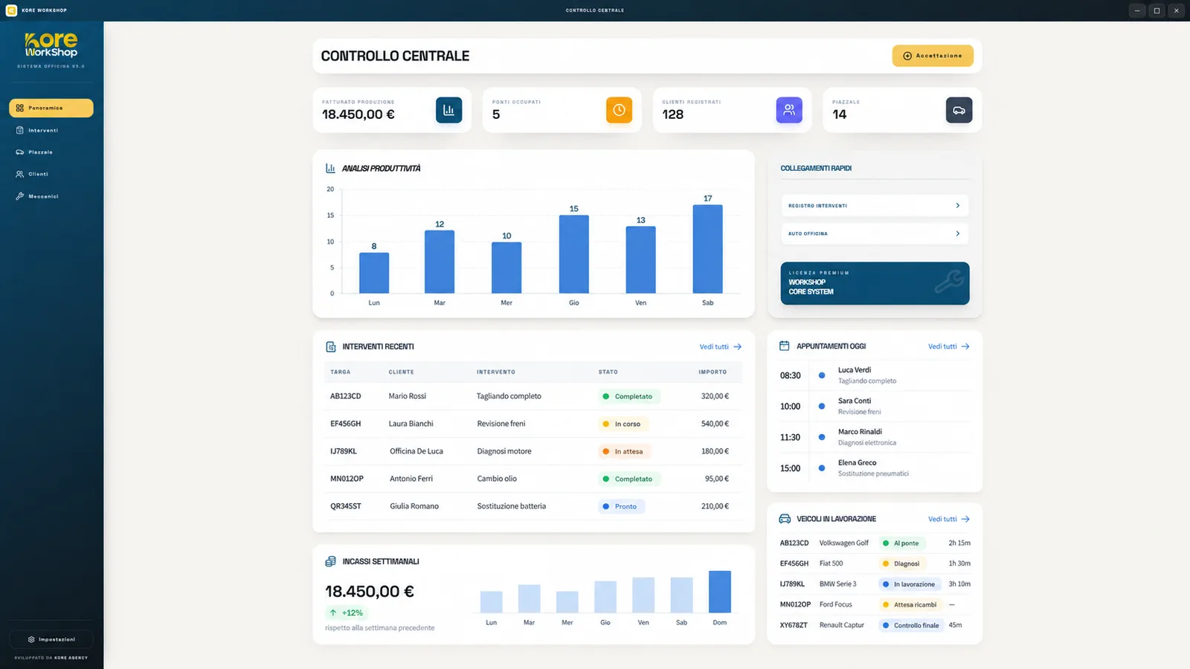Click the wrench icon on Licenza Premium banner
Image resolution: width=1190 pixels, height=669 pixels.
(949, 282)
